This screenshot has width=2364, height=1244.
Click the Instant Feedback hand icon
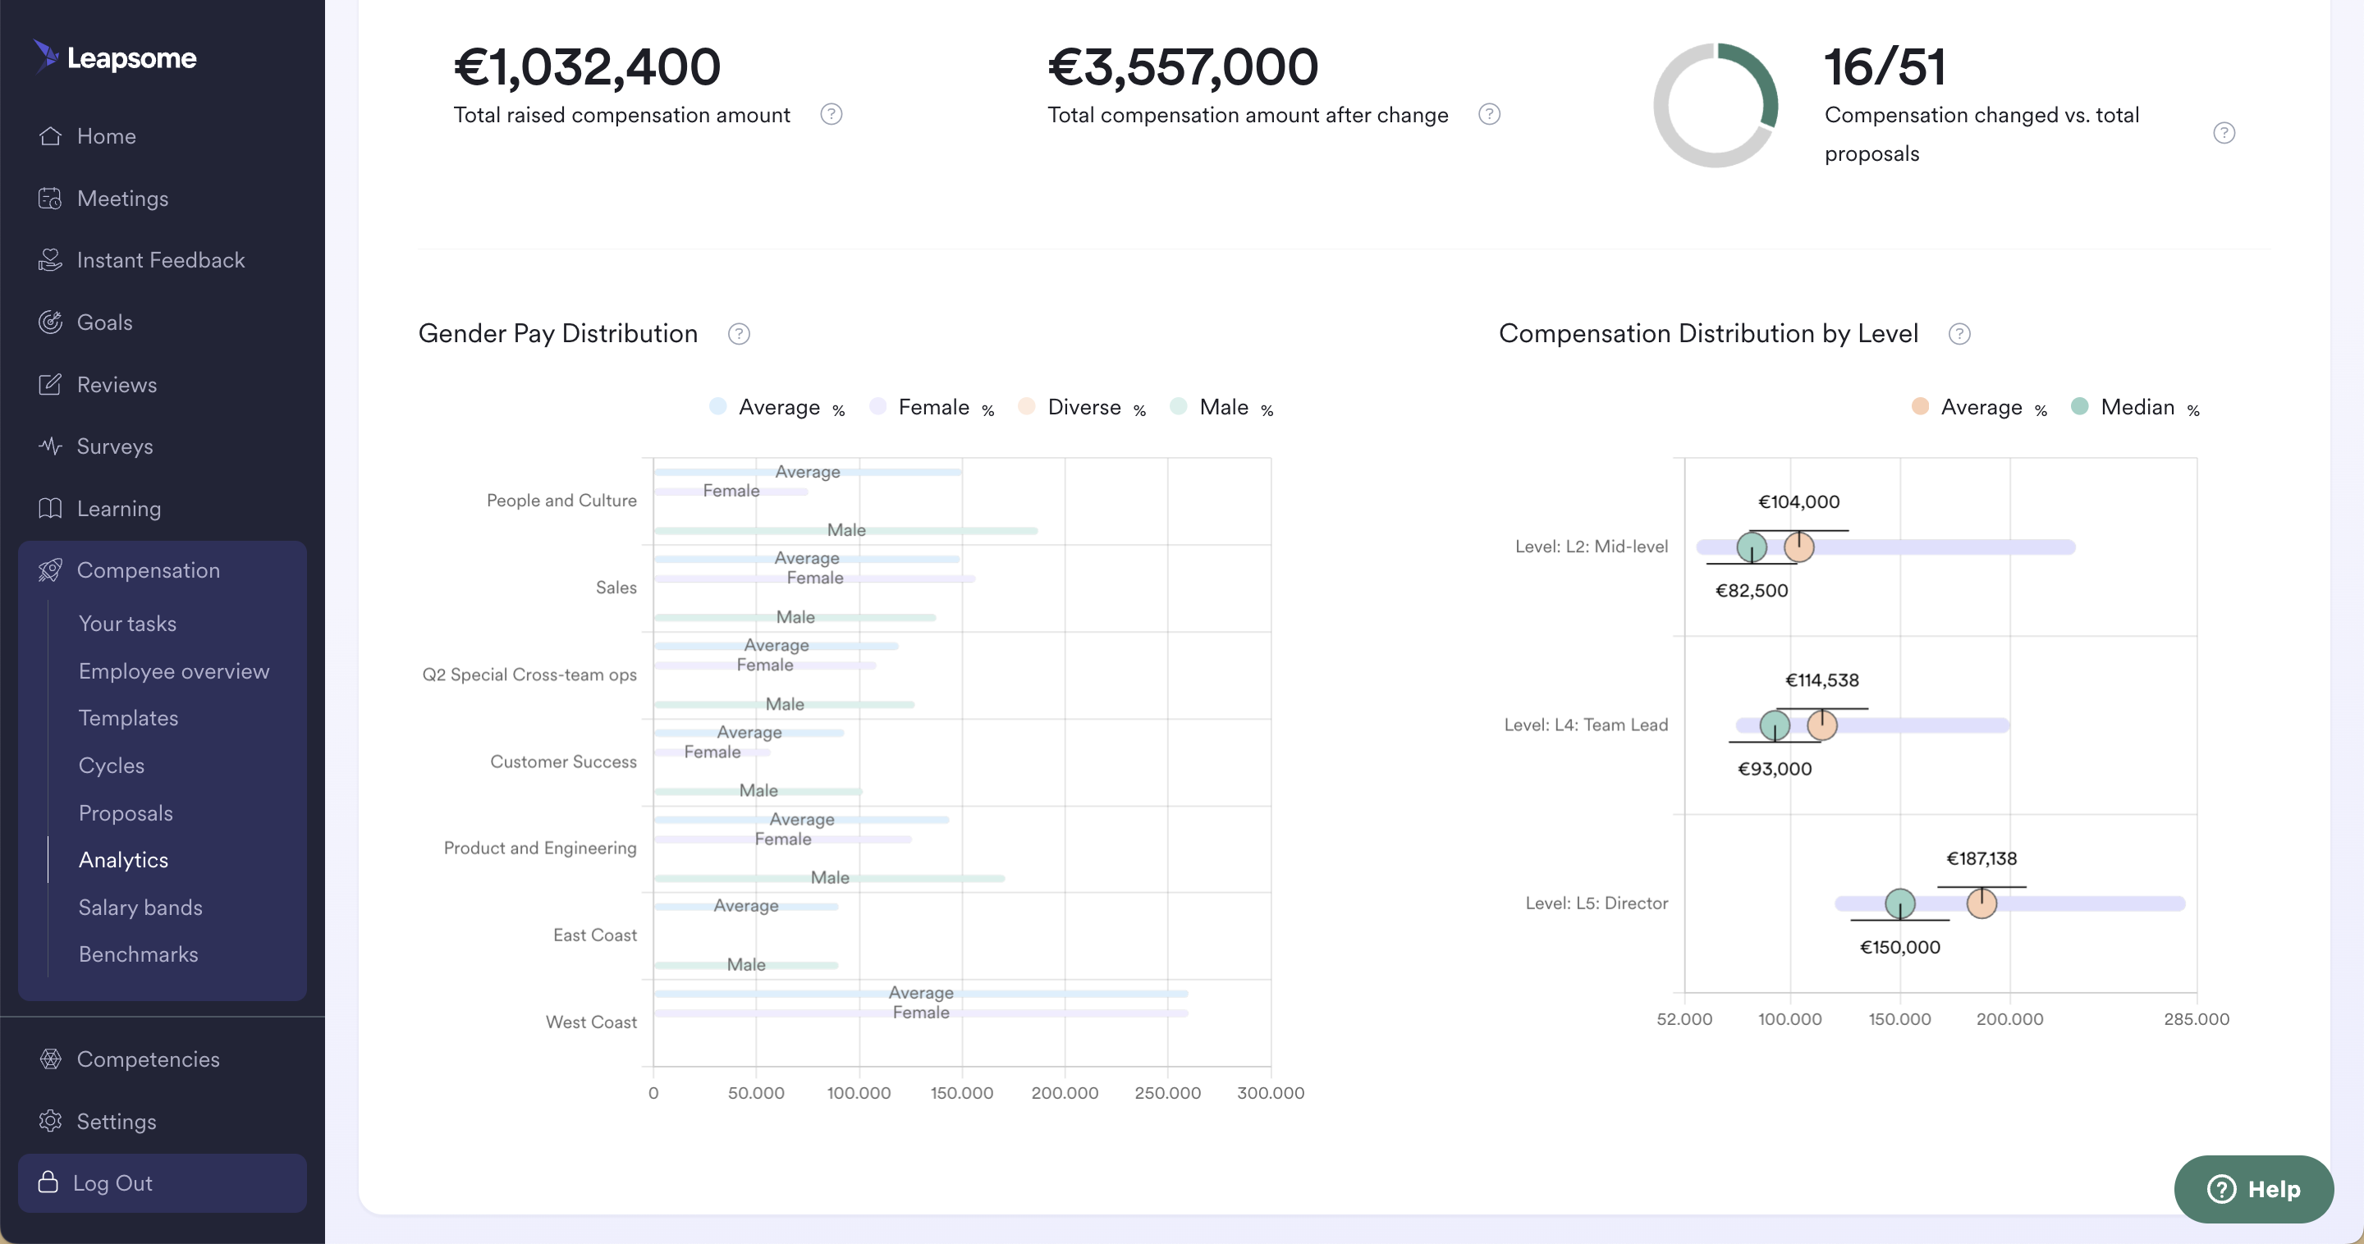tap(50, 261)
